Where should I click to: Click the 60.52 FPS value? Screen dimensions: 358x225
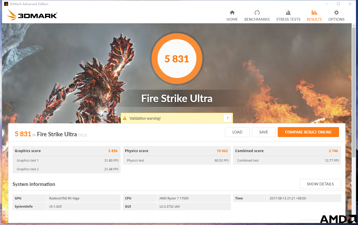(222, 160)
